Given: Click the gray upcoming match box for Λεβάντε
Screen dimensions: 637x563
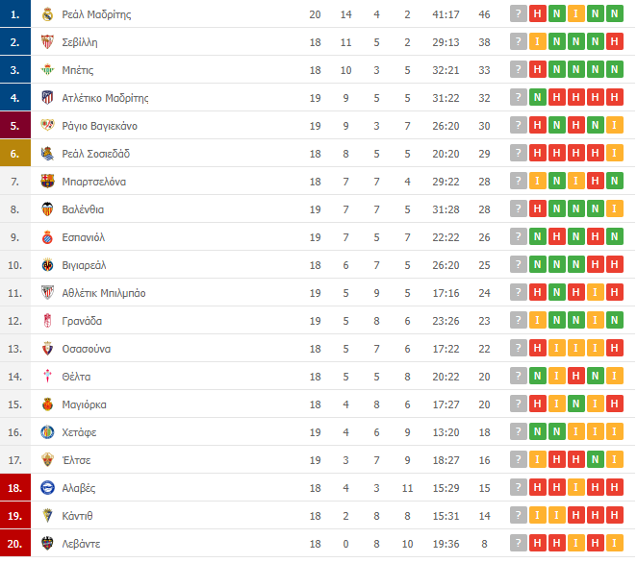Looking at the screenshot, I should (519, 544).
